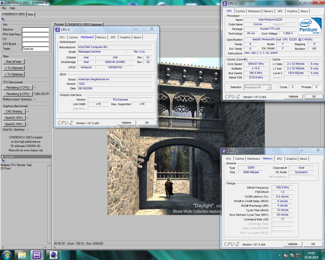
Task: Click To Database button
Action: point(14,74)
